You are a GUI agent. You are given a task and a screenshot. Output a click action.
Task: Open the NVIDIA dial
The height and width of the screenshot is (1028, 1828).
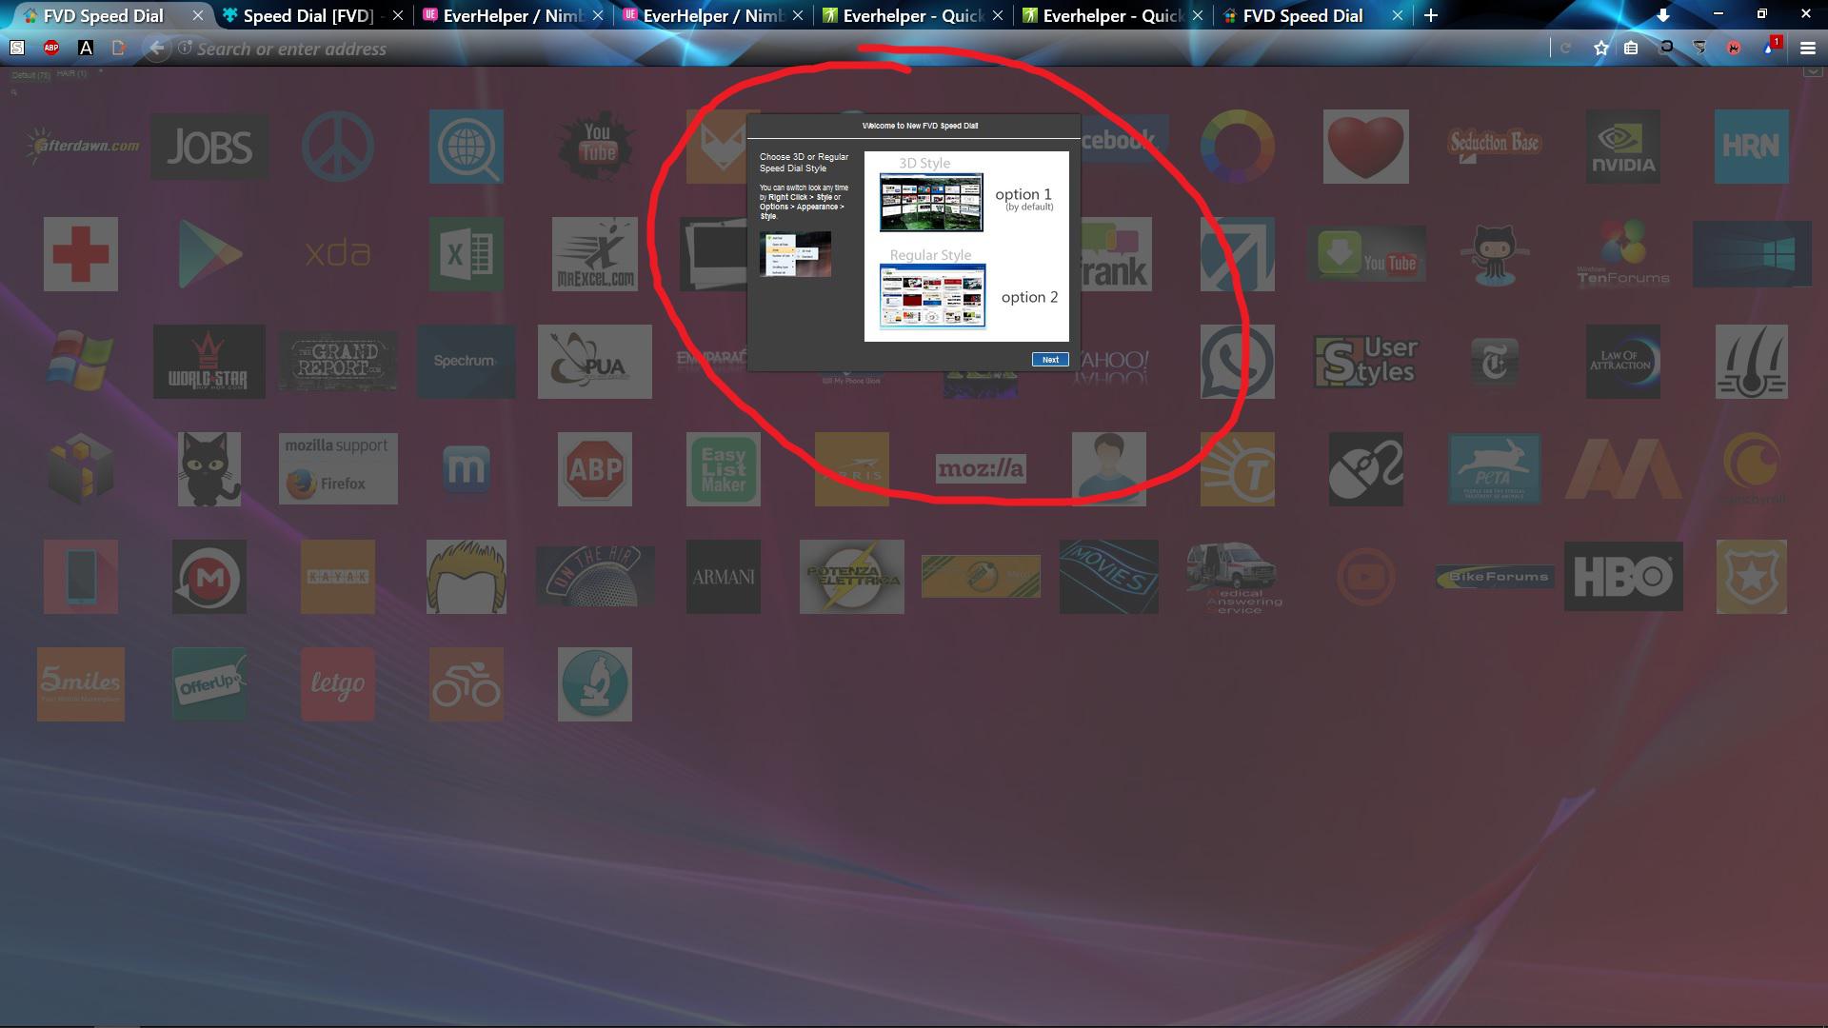[x=1623, y=147]
